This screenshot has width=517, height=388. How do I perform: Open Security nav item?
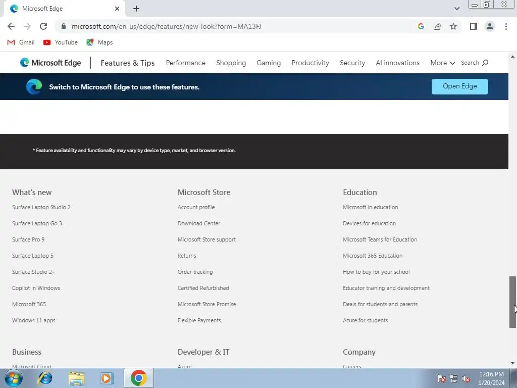pos(352,63)
